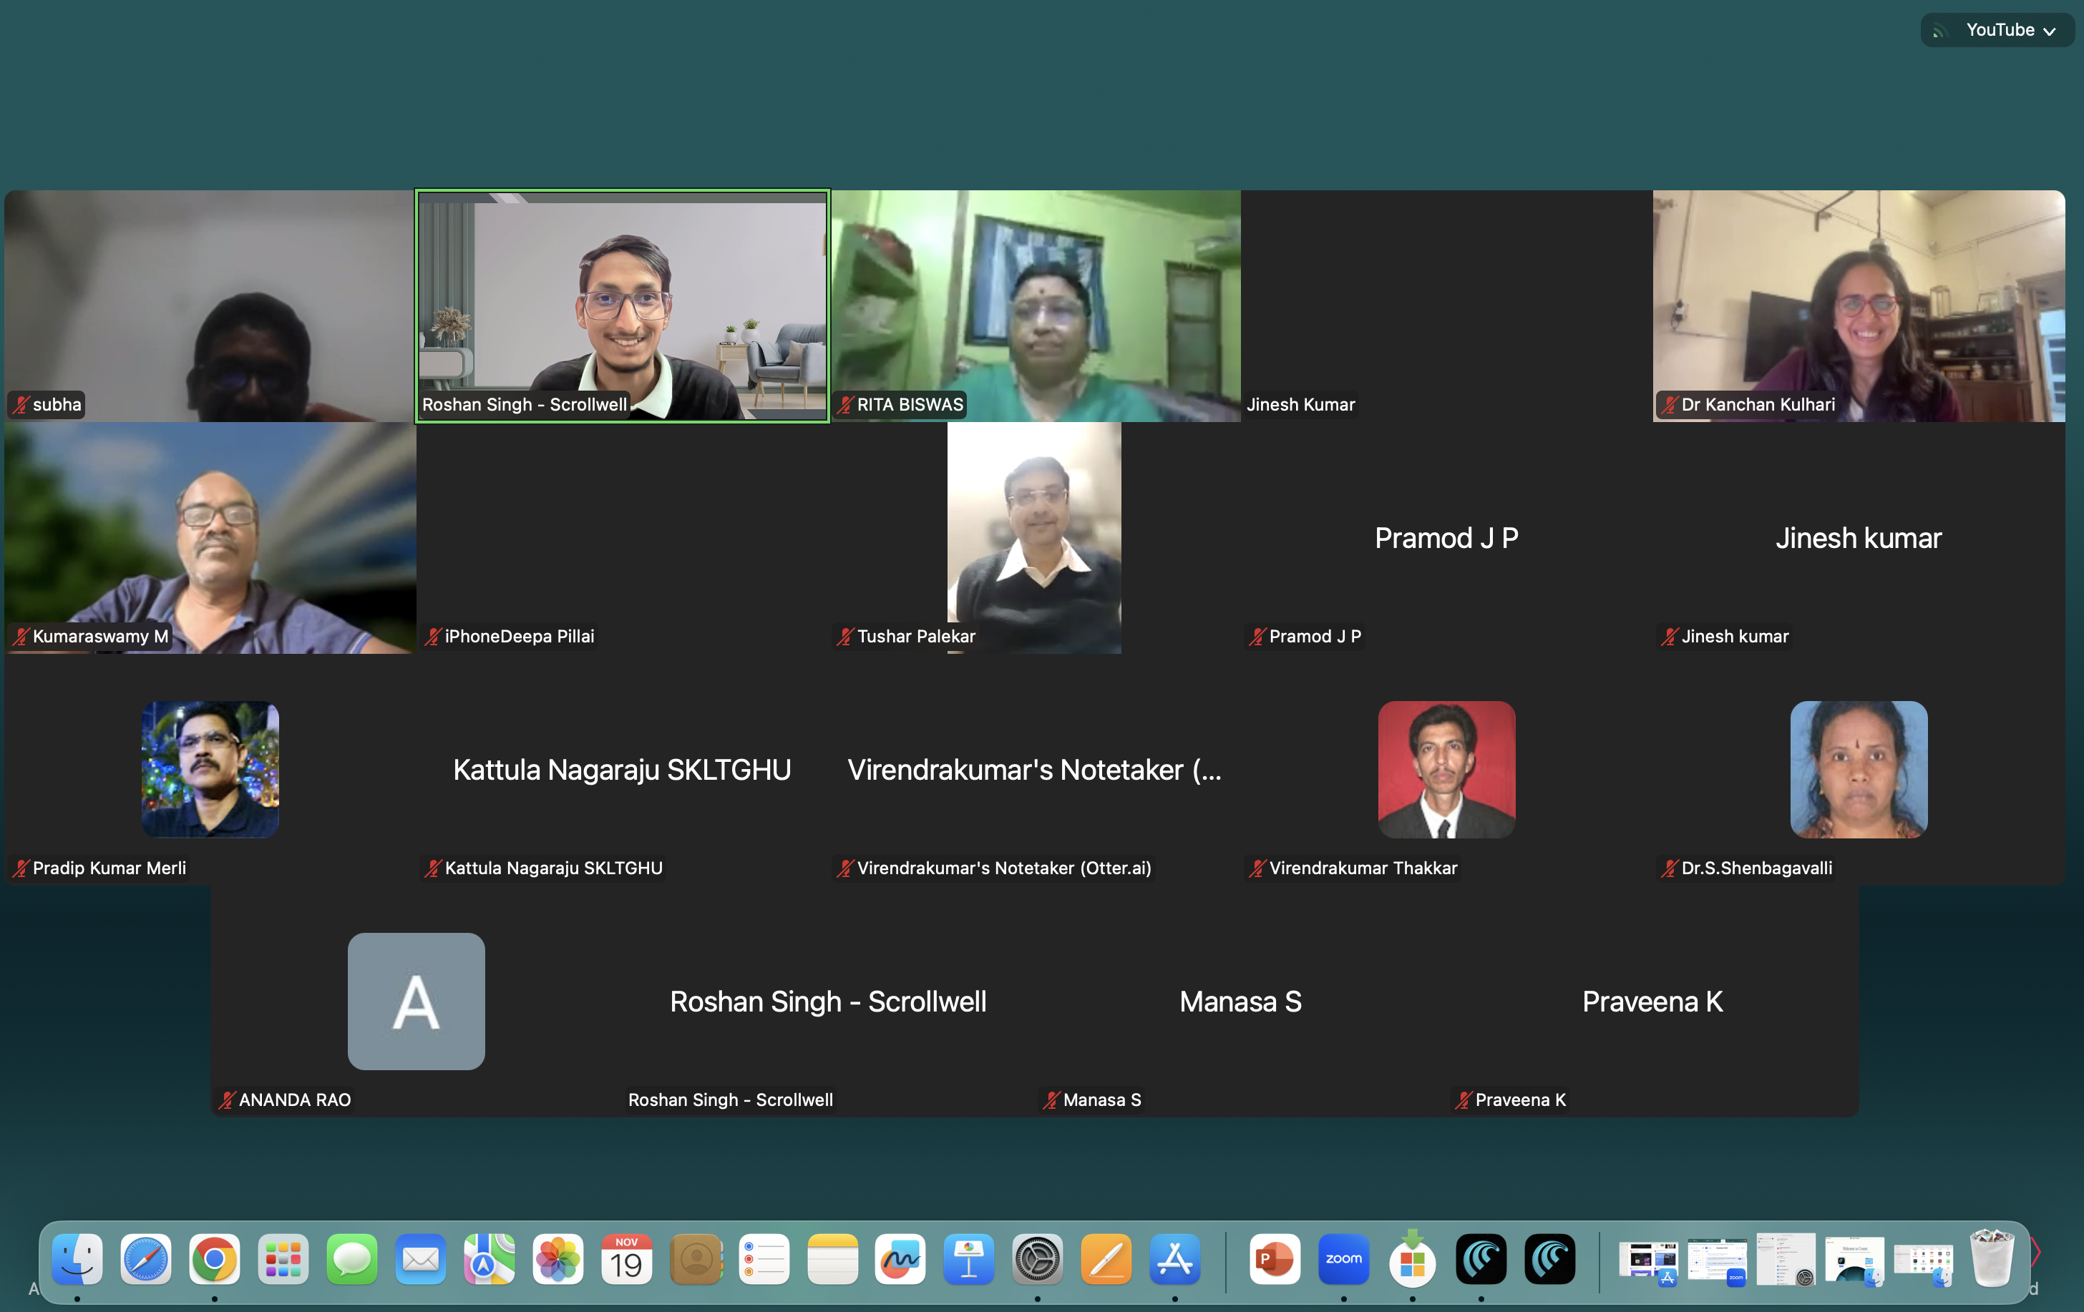Open Safari browser from the dock
Viewport: 2084px width, 1312px height.
tap(145, 1258)
